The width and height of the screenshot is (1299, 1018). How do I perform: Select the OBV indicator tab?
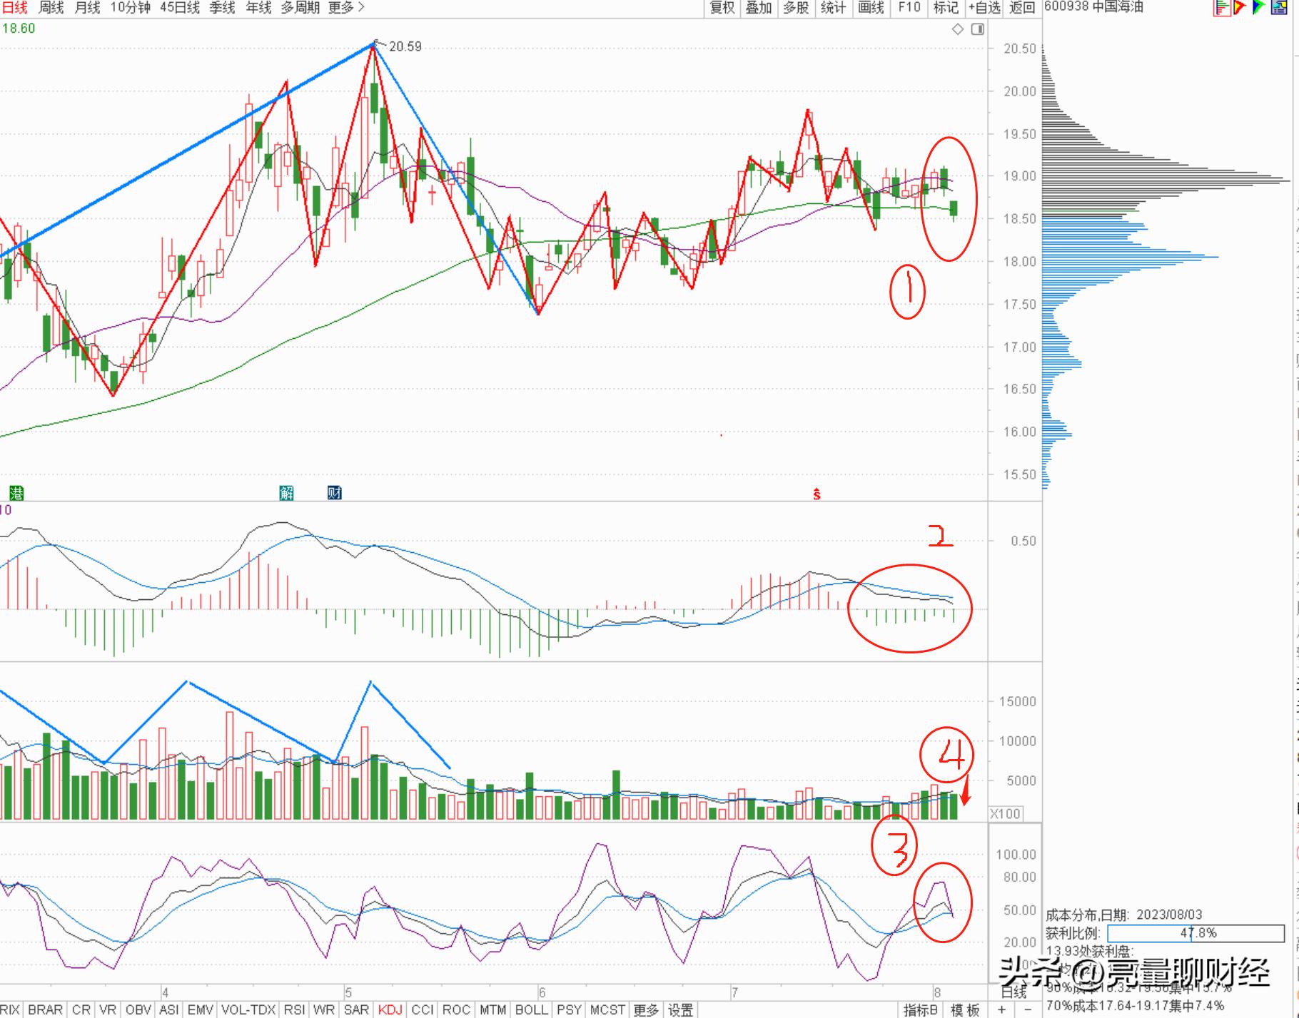tap(138, 1010)
